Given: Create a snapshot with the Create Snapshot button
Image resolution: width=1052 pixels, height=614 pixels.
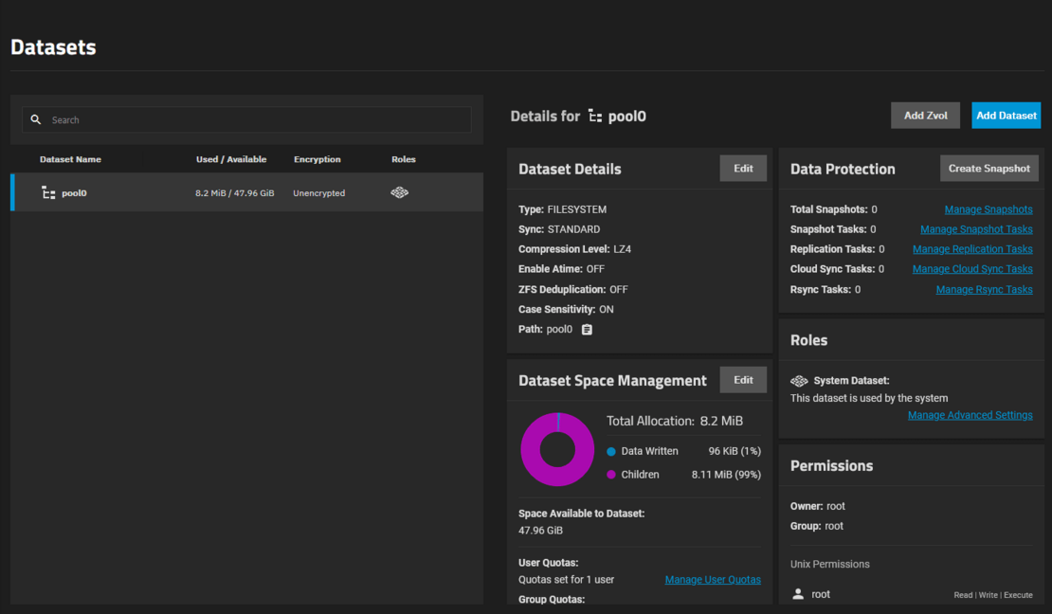Looking at the screenshot, I should pos(989,168).
